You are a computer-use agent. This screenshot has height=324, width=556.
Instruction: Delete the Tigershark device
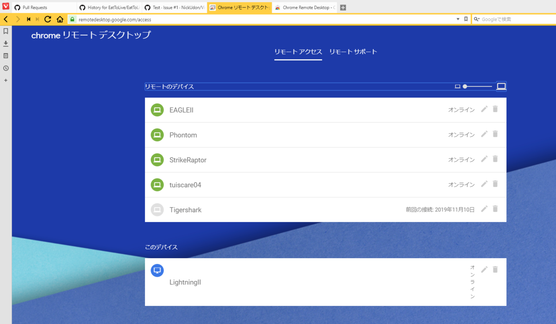(x=495, y=209)
